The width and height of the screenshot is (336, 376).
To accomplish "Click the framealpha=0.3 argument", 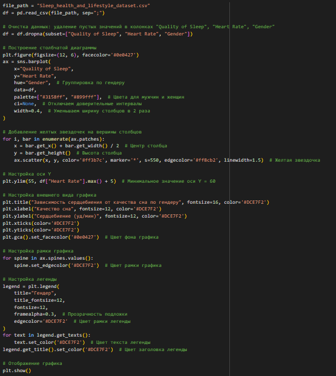I will coord(35,315).
